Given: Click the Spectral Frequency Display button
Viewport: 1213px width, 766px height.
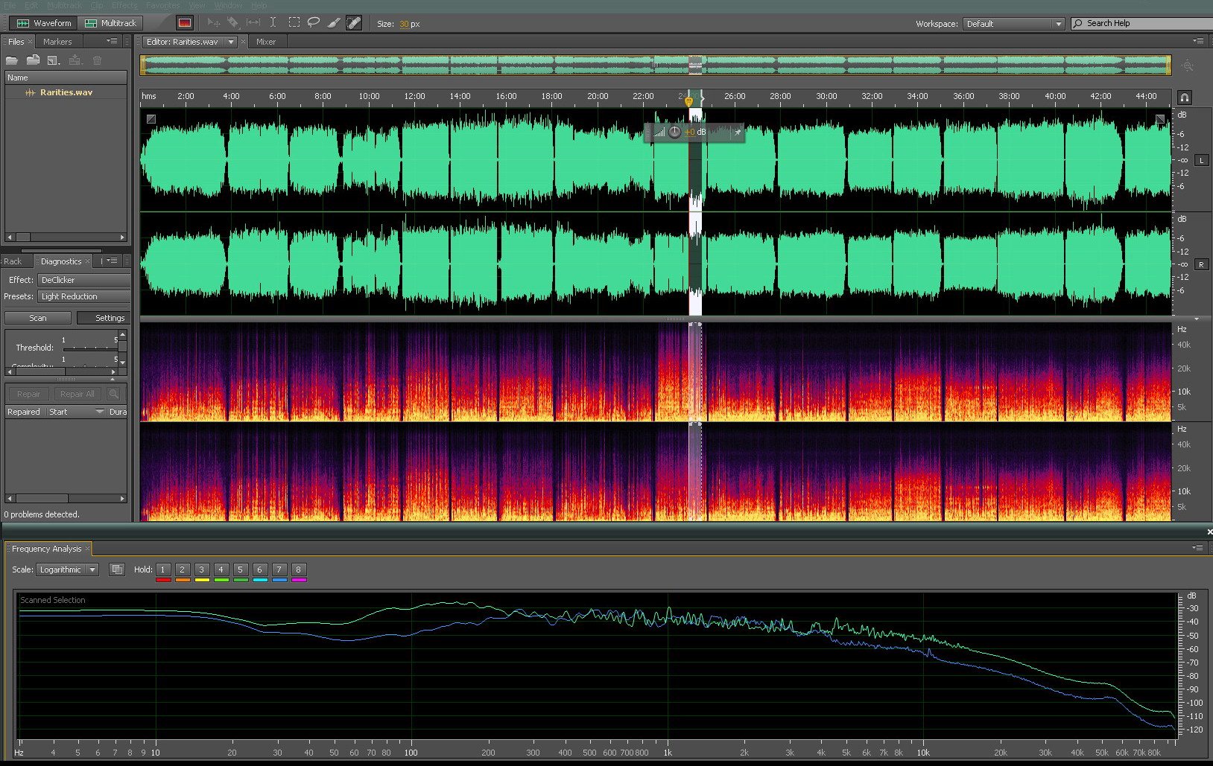Looking at the screenshot, I should (x=185, y=23).
